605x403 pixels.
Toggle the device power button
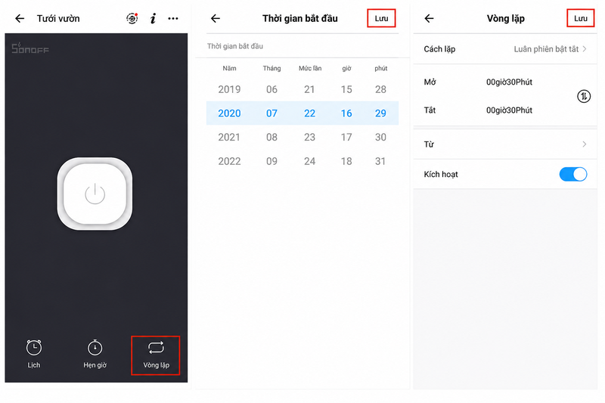(x=95, y=194)
